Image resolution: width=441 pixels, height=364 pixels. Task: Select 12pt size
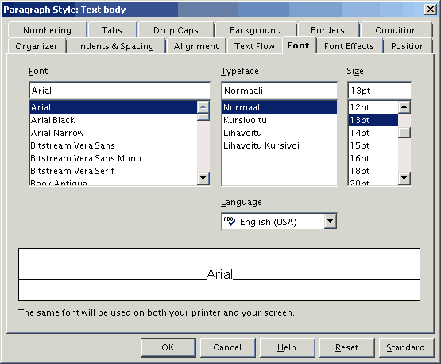coord(373,107)
